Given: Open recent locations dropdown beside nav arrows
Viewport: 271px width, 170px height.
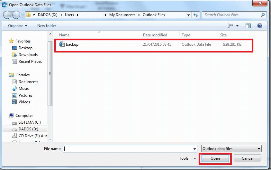Looking at the screenshot, I should [23, 15].
